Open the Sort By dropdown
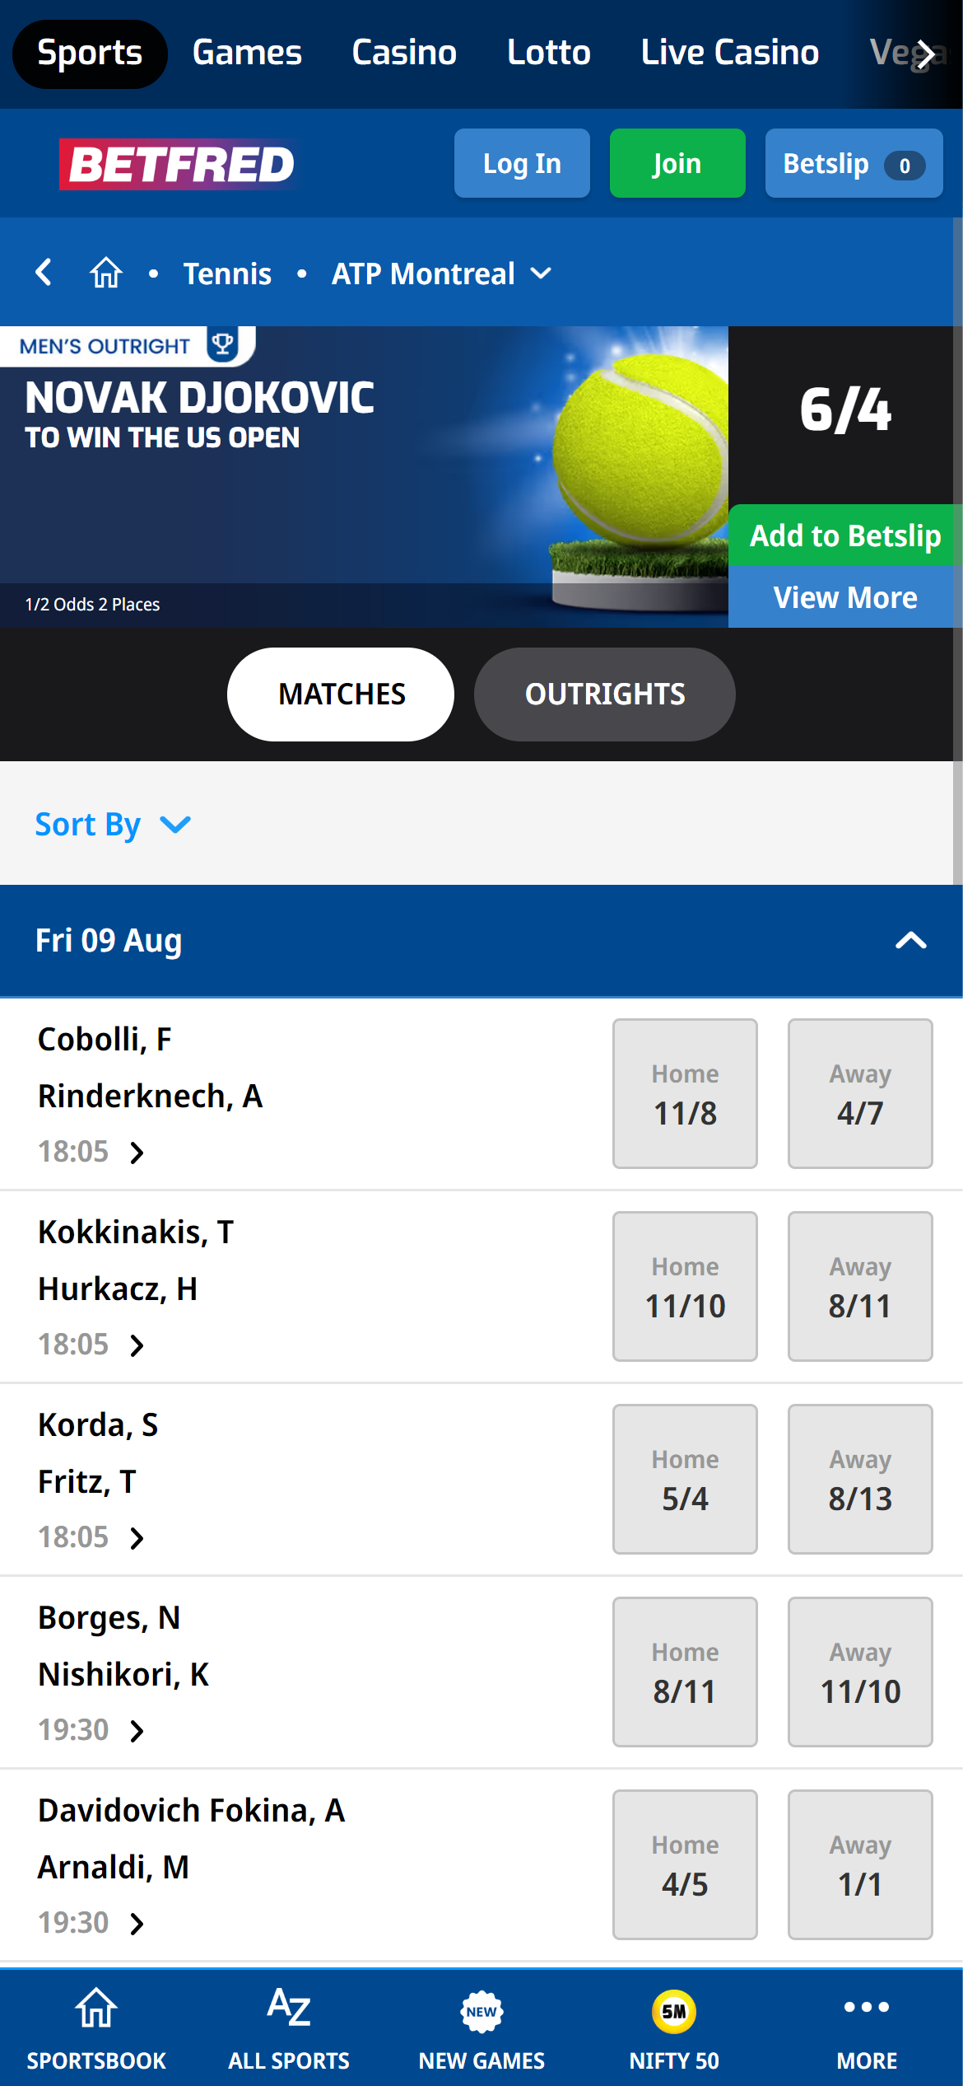 (x=114, y=823)
